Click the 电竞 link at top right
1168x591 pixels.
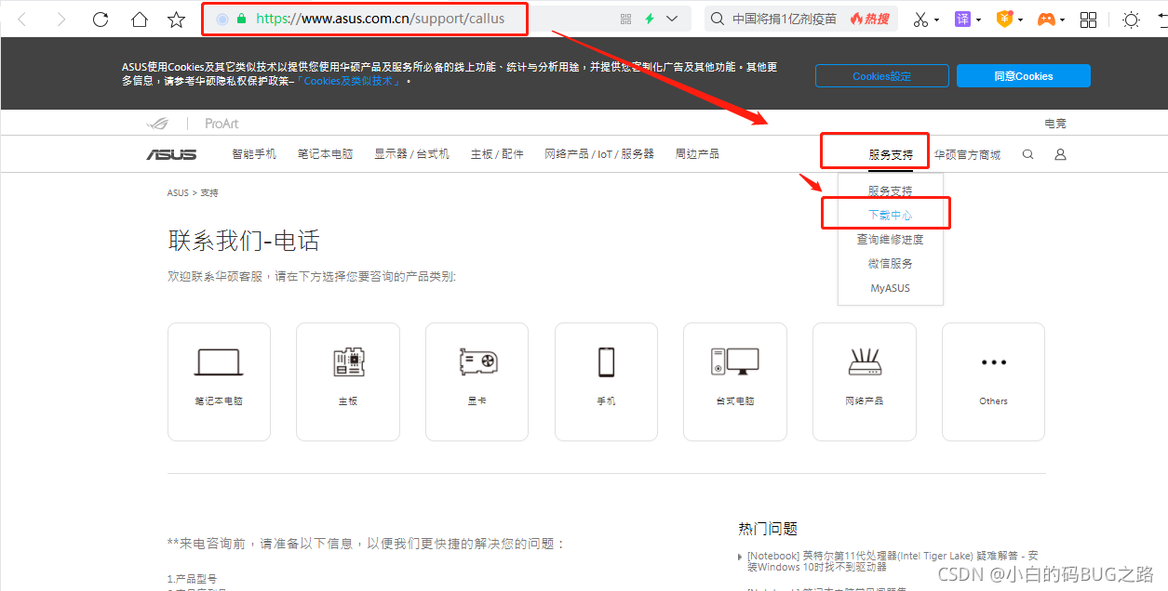[1055, 124]
